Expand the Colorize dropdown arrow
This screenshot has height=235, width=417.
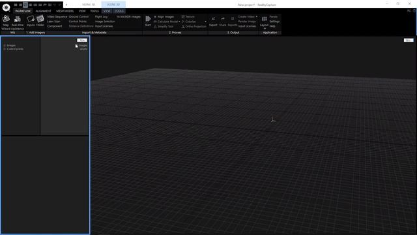coord(205,22)
